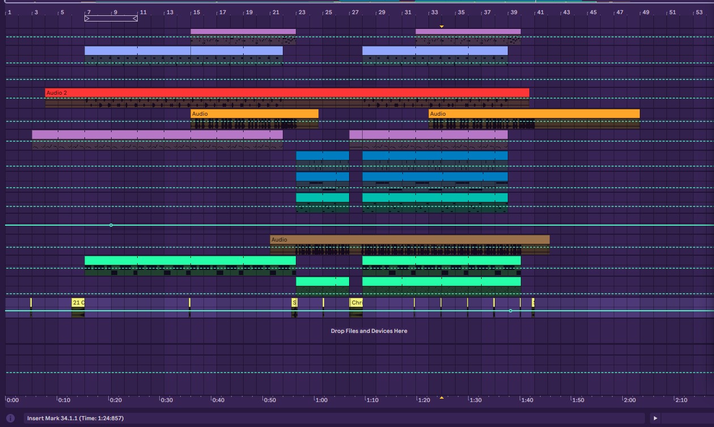Click the play triangle button at bottom right
Viewport: 714px width, 427px height.
click(x=655, y=418)
